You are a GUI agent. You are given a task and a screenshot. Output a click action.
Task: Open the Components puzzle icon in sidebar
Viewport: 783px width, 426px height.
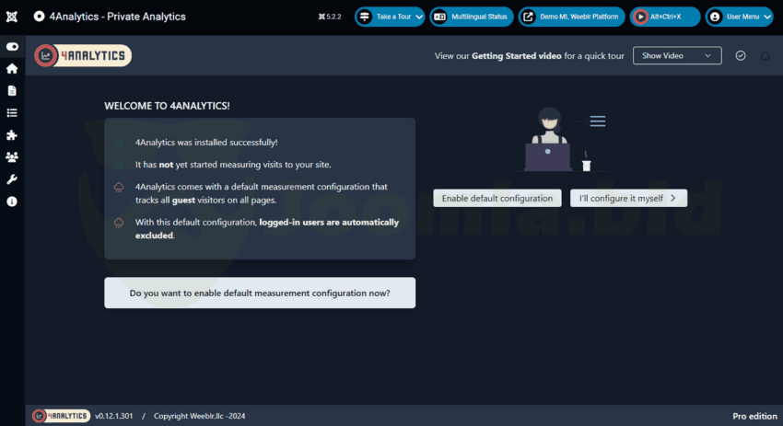(12, 135)
